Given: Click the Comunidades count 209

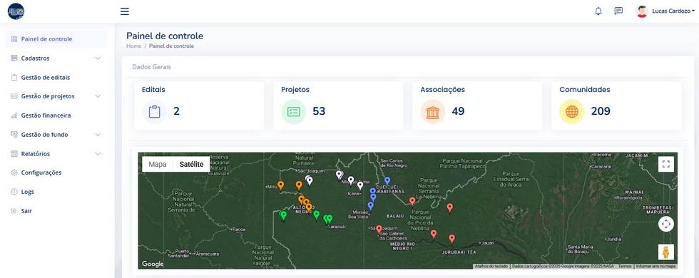Looking at the screenshot, I should (601, 111).
